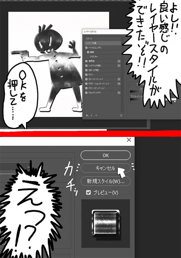
Task: Click the plus icon beside ドロップシャドウ
Action: 119,93
